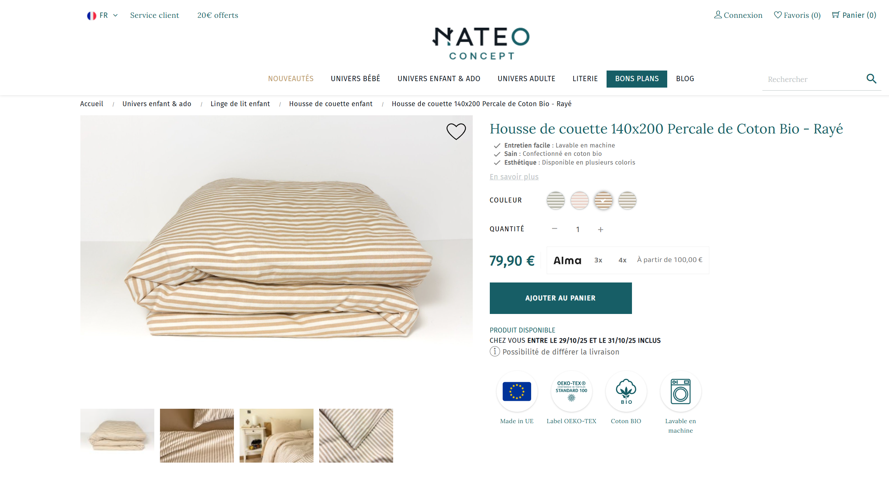889x477 pixels.
Task: Click the search magnifier icon
Action: click(x=871, y=79)
